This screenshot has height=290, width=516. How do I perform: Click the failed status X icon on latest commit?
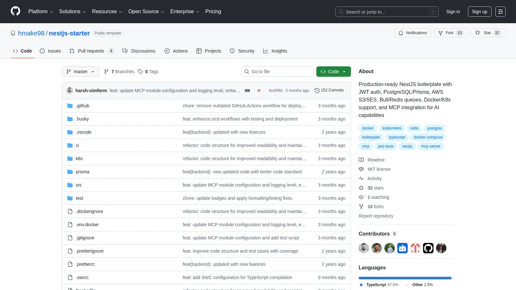tap(259, 91)
